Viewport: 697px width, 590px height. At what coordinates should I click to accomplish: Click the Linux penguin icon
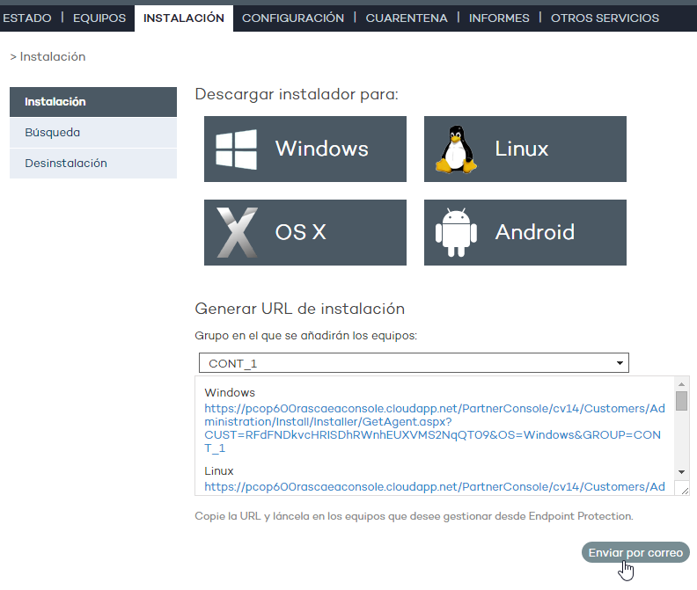point(456,149)
